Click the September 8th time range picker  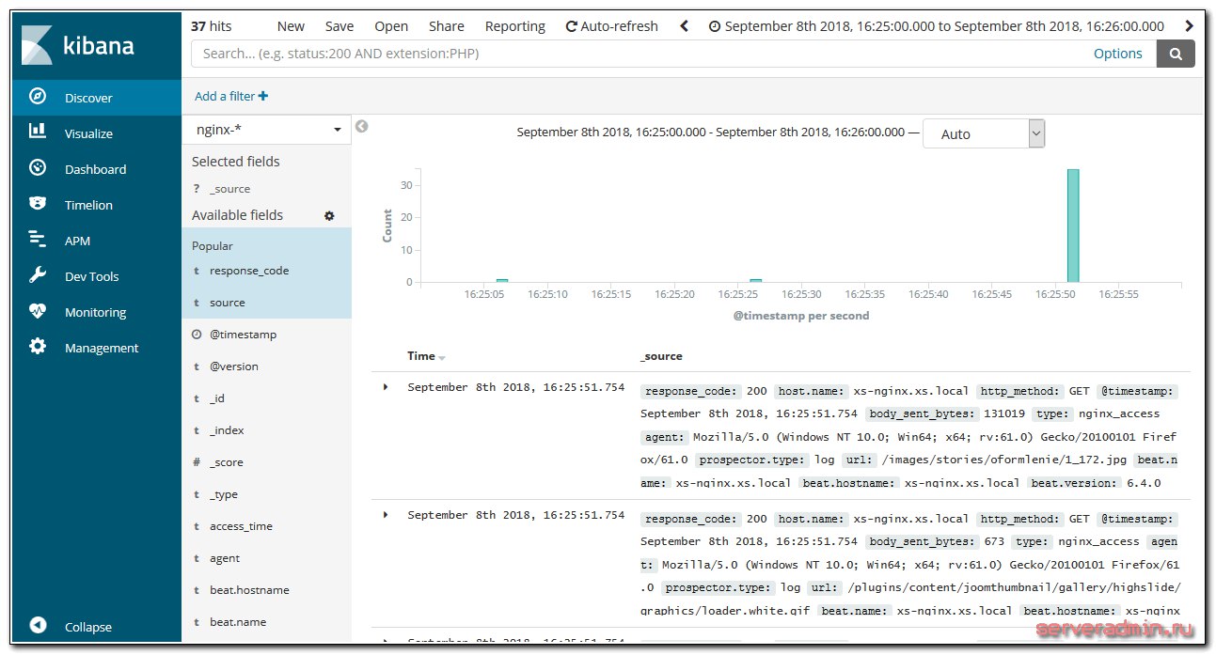(x=936, y=26)
